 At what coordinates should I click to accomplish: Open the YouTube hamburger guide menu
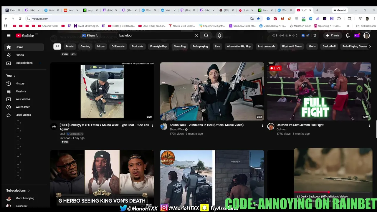click(x=9, y=36)
